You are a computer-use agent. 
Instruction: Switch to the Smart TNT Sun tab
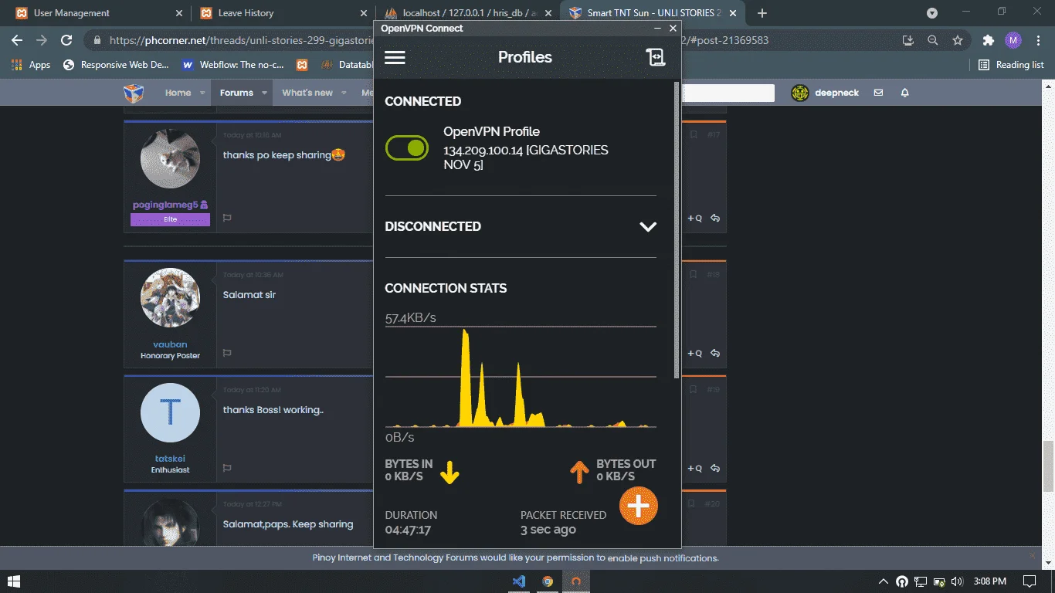tap(653, 13)
